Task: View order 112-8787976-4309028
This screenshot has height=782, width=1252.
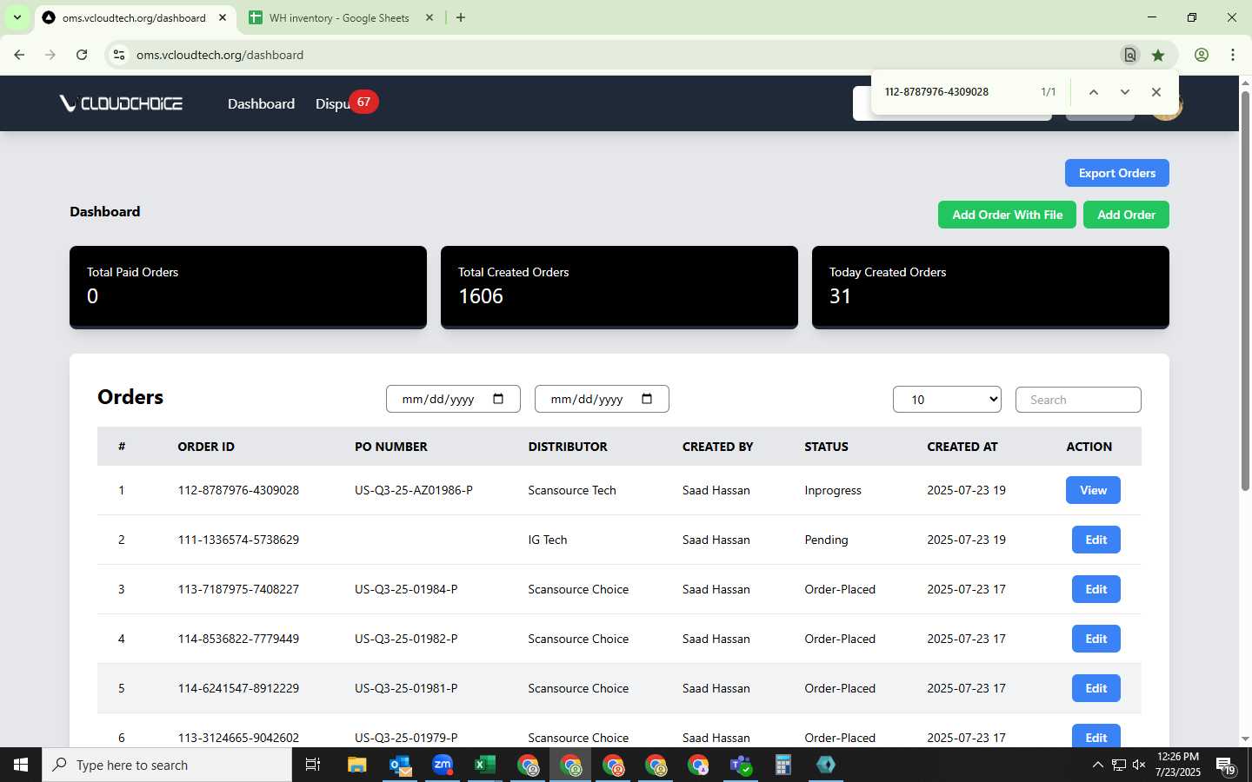Action: (x=1093, y=490)
